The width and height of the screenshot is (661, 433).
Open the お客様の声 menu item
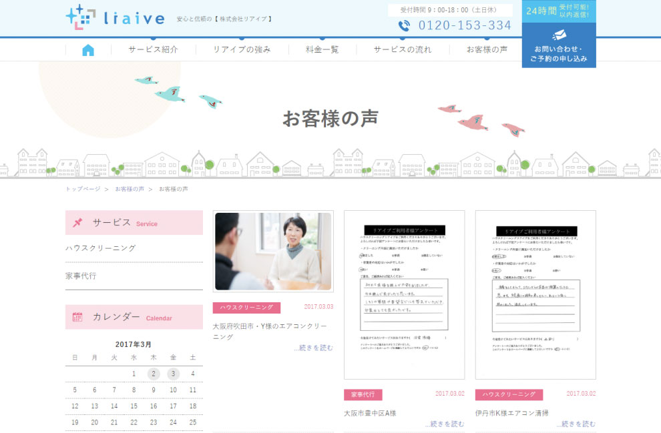click(487, 49)
